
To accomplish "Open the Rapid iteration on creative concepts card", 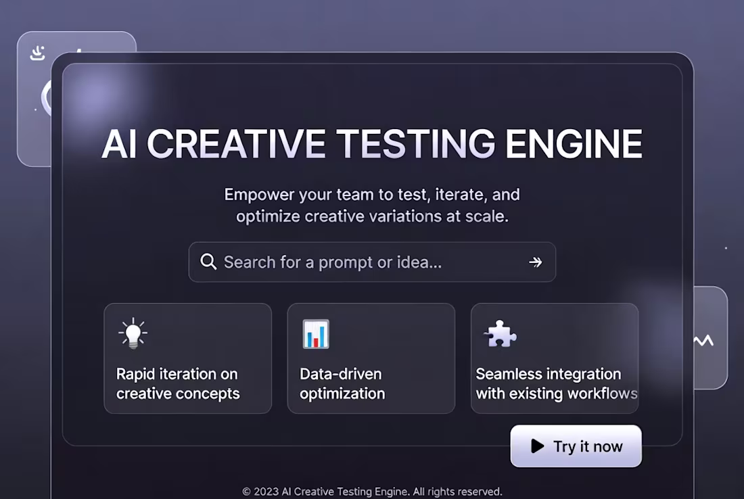I will click(188, 358).
